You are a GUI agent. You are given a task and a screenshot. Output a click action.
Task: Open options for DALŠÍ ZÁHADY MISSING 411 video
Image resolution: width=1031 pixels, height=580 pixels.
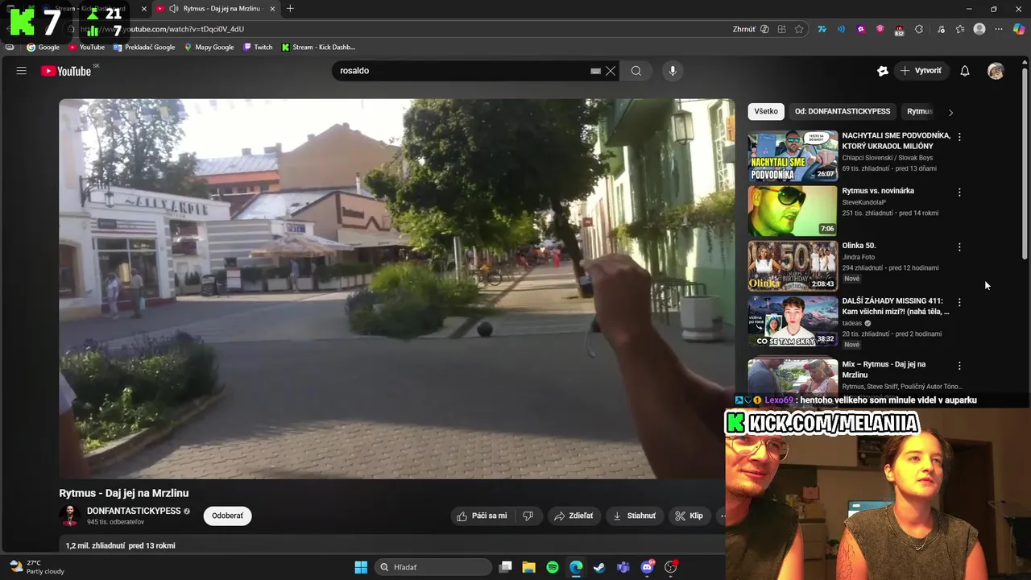click(959, 302)
